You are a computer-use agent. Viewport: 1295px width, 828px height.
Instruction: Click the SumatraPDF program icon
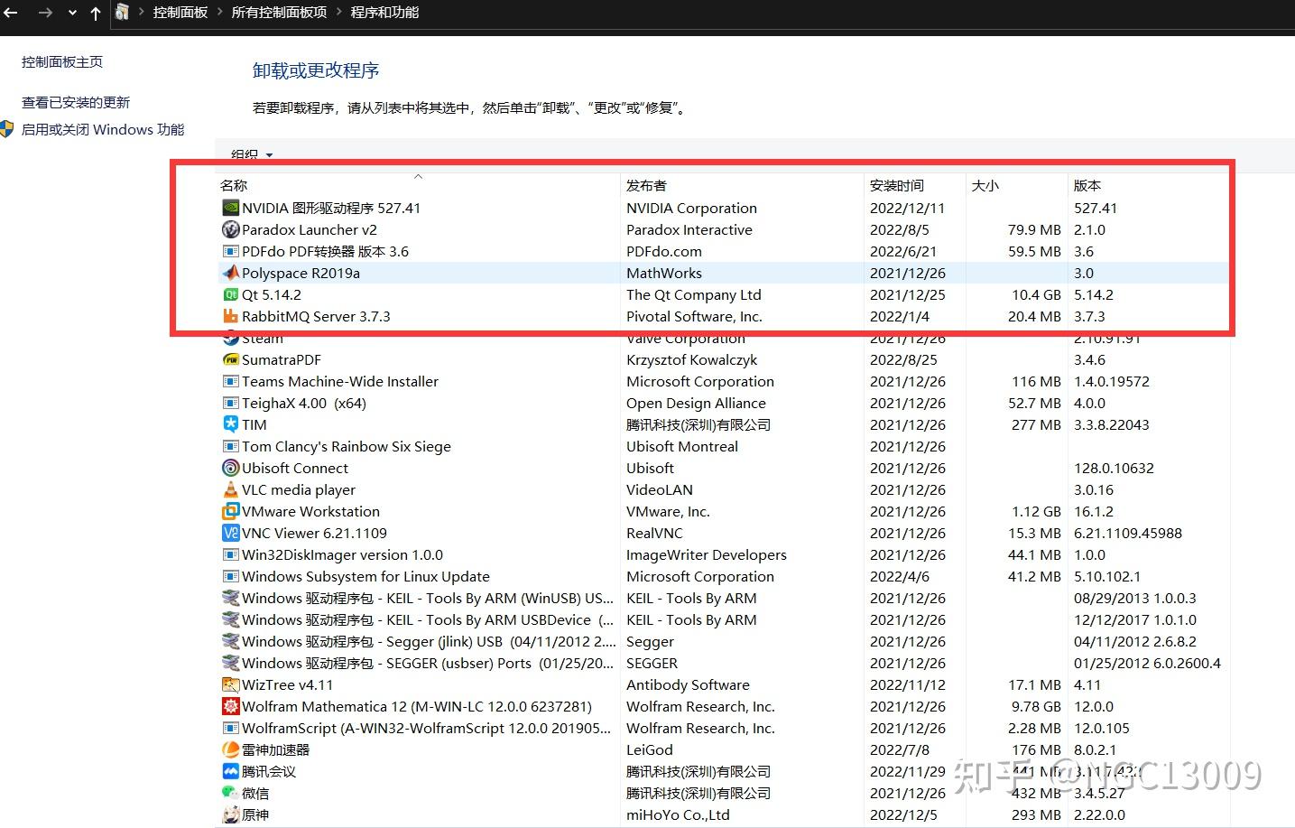[x=230, y=359]
